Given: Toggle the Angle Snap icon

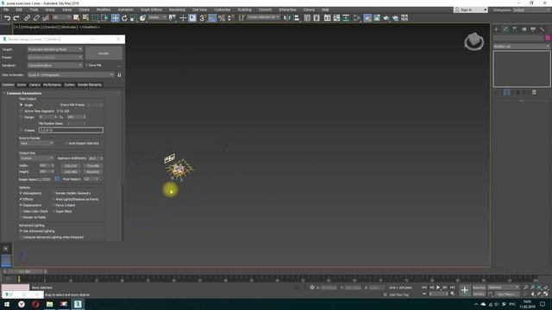Looking at the screenshot, I should pyautogui.click(x=212, y=18).
